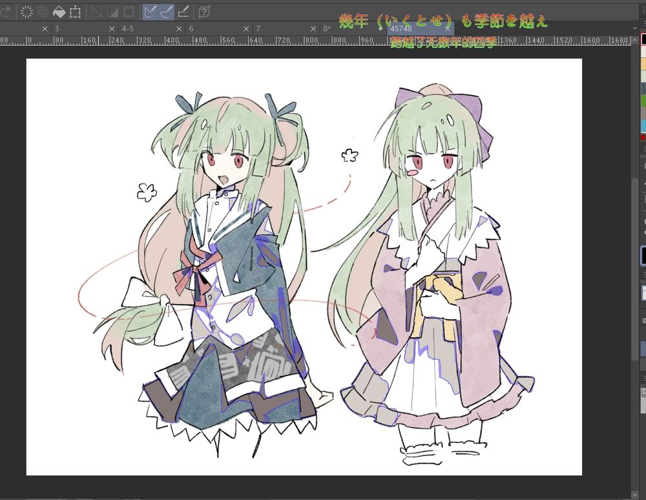Viewport: 646px width, 500px height.
Task: Pick the bright green color swatch
Action: [x=643, y=101]
